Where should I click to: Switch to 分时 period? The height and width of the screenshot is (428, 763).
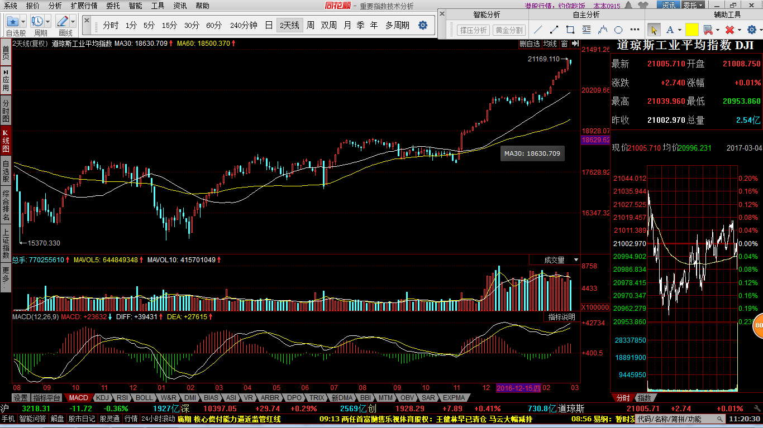111,25
